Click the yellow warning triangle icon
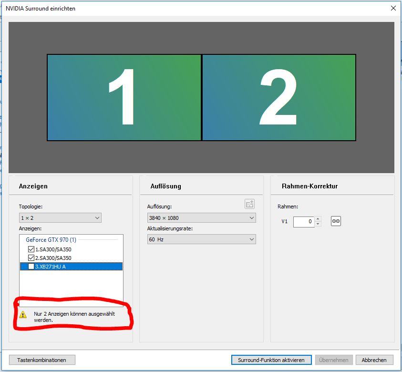The height and width of the screenshot is (372, 402). (x=23, y=314)
